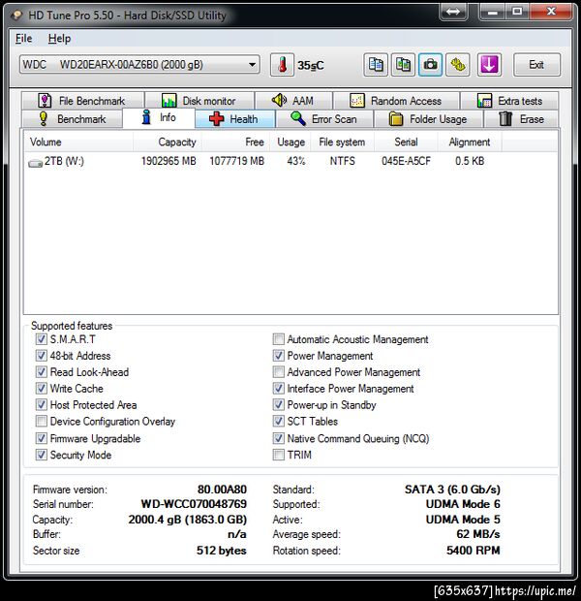Toggle the Host Protected Area checkbox

coord(41,405)
